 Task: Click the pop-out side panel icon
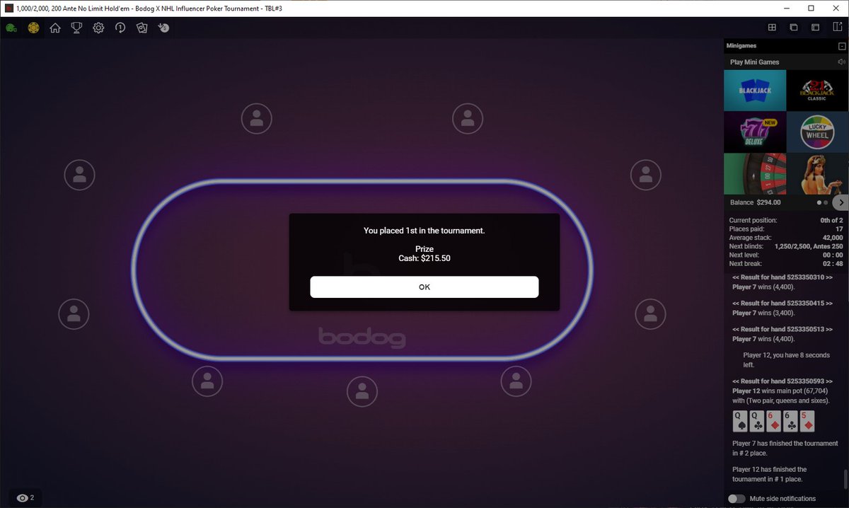tap(838, 27)
